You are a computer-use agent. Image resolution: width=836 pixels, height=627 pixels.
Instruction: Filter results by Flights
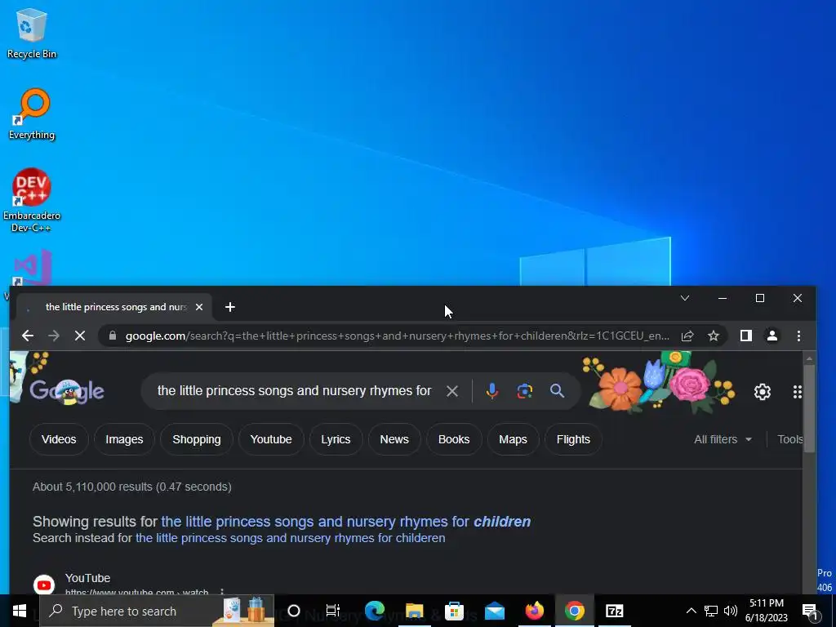point(574,439)
